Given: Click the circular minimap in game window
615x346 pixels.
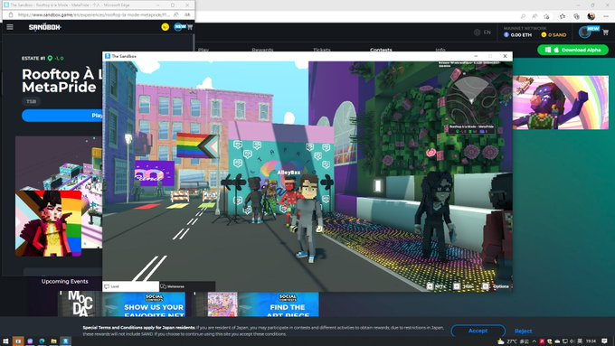Looking at the screenshot, I should (x=471, y=99).
